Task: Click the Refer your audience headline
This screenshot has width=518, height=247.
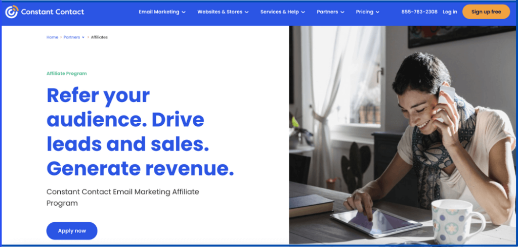Action: click(140, 132)
